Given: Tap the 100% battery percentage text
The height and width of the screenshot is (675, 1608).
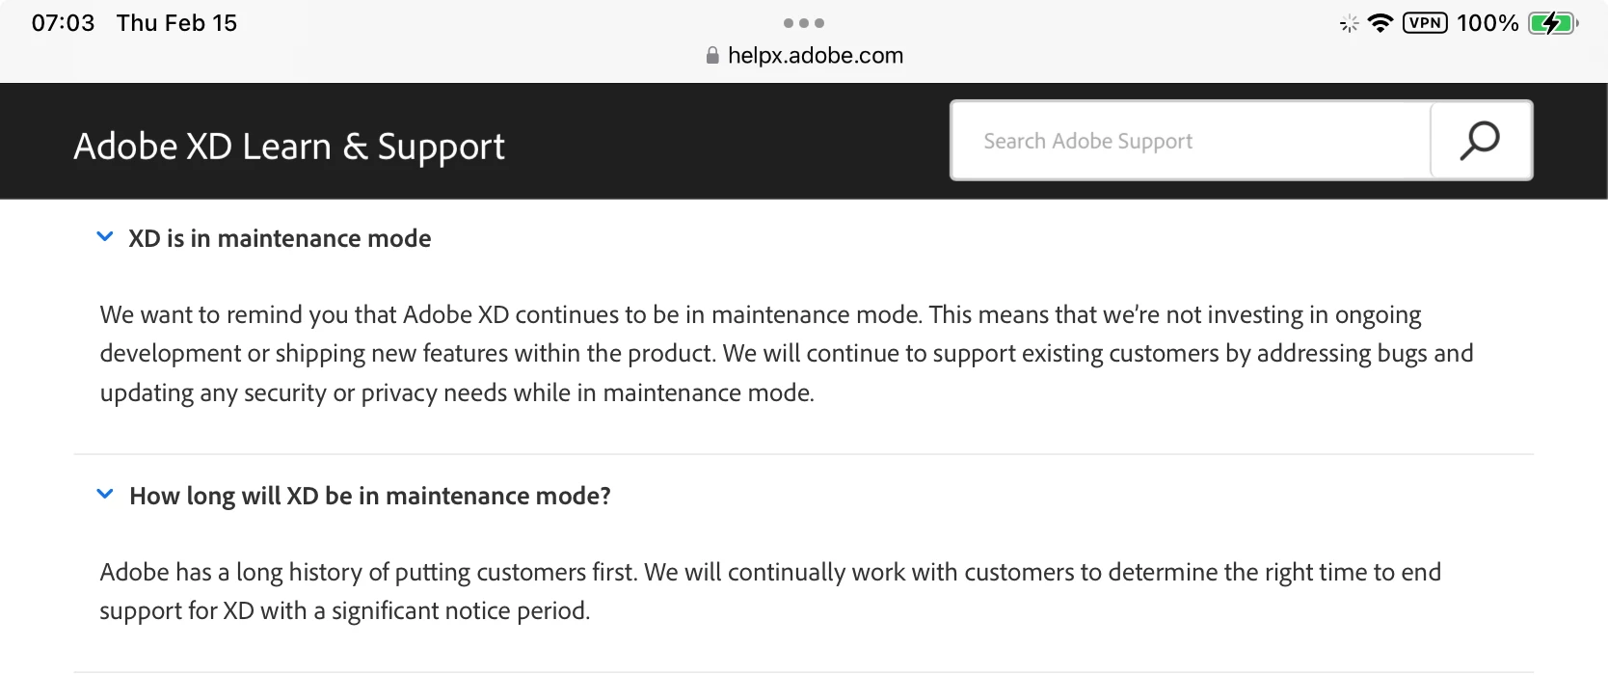Looking at the screenshot, I should click(1487, 23).
